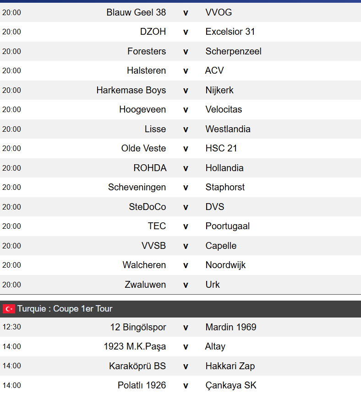361x393 pixels.
Task: Open Lisse v Westlandia match details
Action: pos(186,129)
